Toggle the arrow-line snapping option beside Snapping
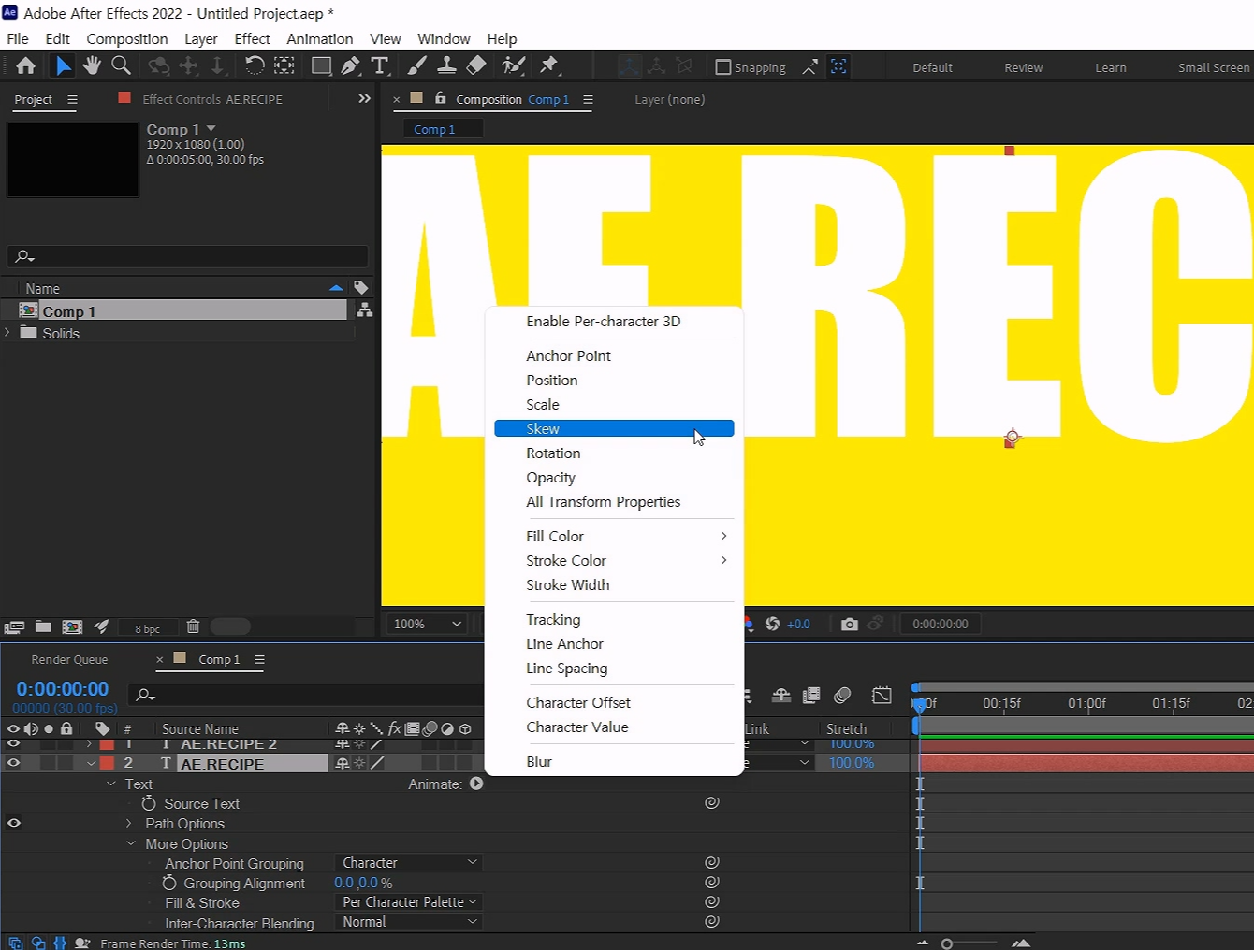Screen dimensions: 1254x950 click(809, 66)
